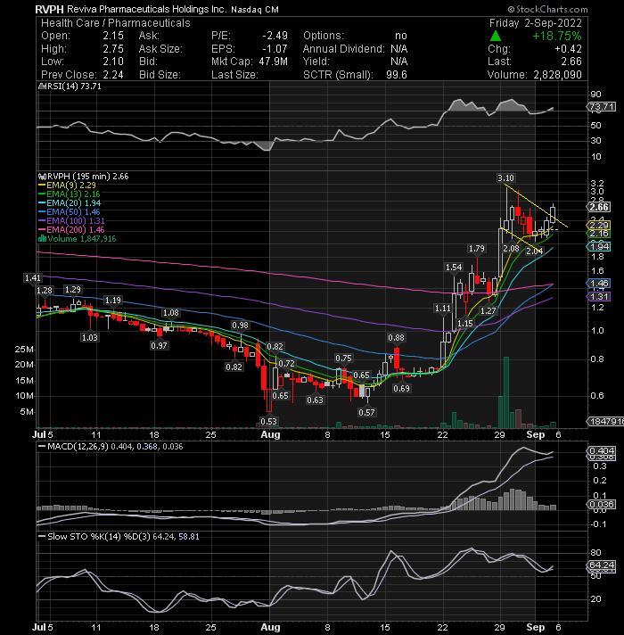Click the 2.04 price label

tap(534, 252)
